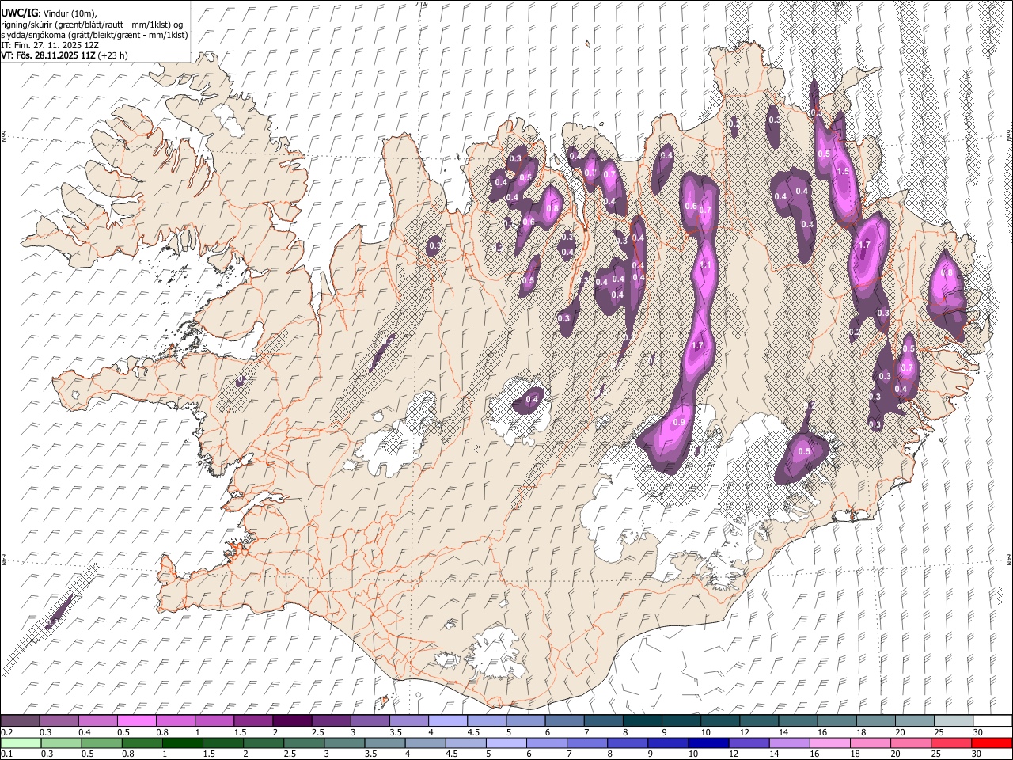Click the snow legend swatch between 0.5 and 0.8
This screenshot has width=1013, height=760.
click(x=136, y=720)
